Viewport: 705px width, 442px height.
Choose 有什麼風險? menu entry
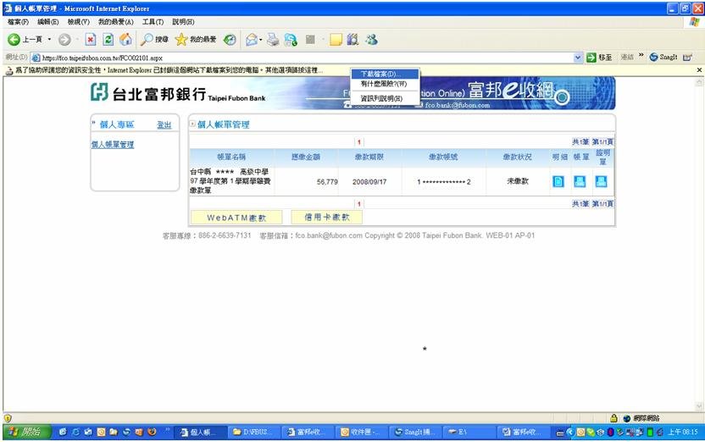pyautogui.click(x=383, y=85)
